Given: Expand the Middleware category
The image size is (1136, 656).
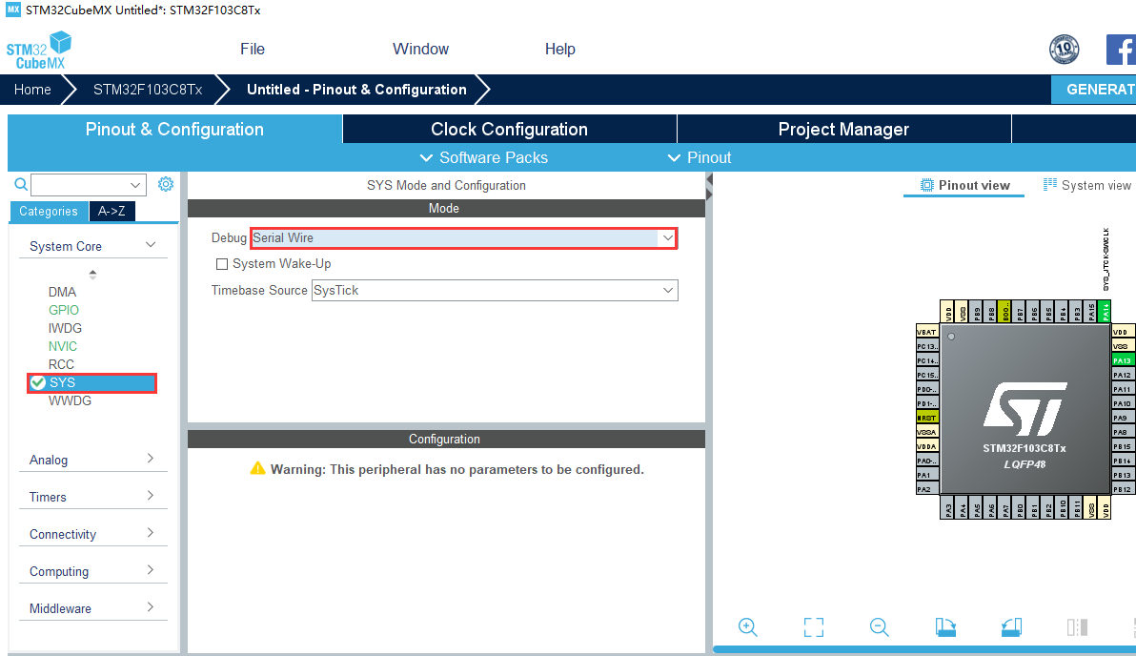Looking at the screenshot, I should pos(151,607).
